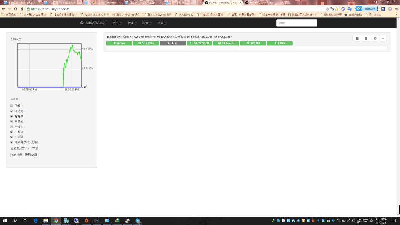This screenshot has width=400, height=225.
Task: Open the Windows 10 bookmark
Action: (184, 15)
